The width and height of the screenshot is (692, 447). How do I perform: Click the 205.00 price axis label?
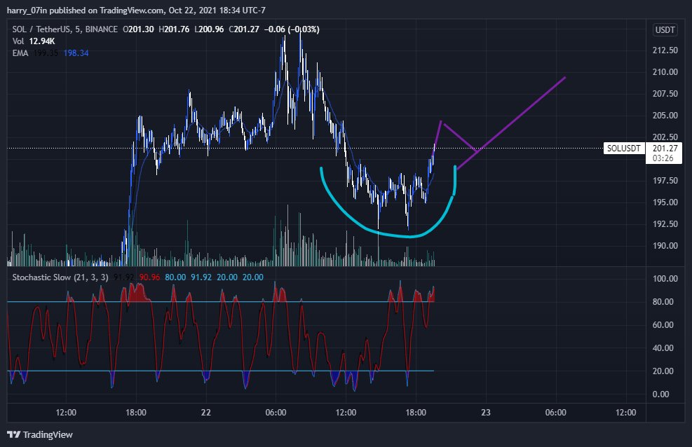pos(665,116)
